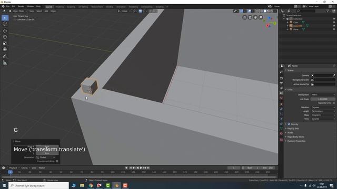This screenshot has height=189, width=337.
Task: Switch to wireframe viewport shading
Action: pos(262,11)
